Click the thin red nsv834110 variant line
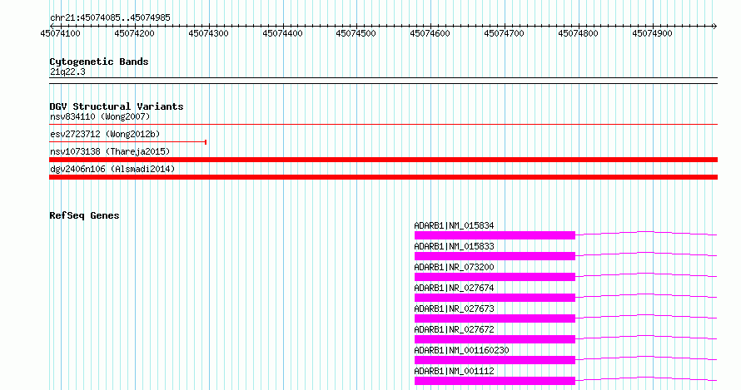Image resolution: width=741 pixels, height=390 pixels. (x=383, y=125)
